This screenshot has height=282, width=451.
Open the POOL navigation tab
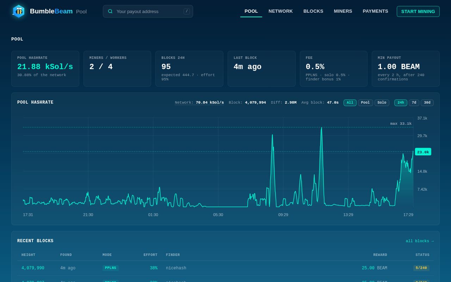click(251, 11)
